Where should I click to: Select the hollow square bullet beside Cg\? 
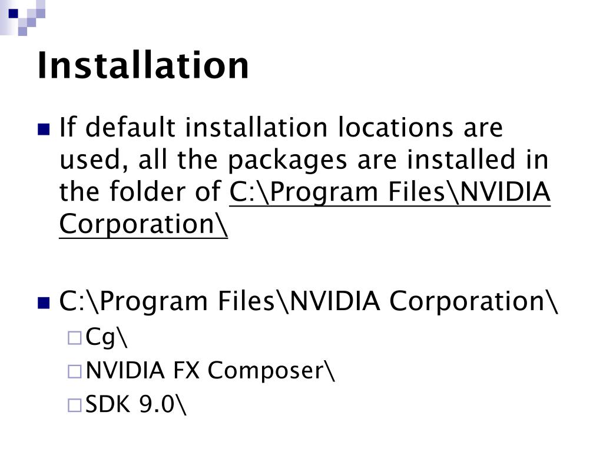point(75,338)
